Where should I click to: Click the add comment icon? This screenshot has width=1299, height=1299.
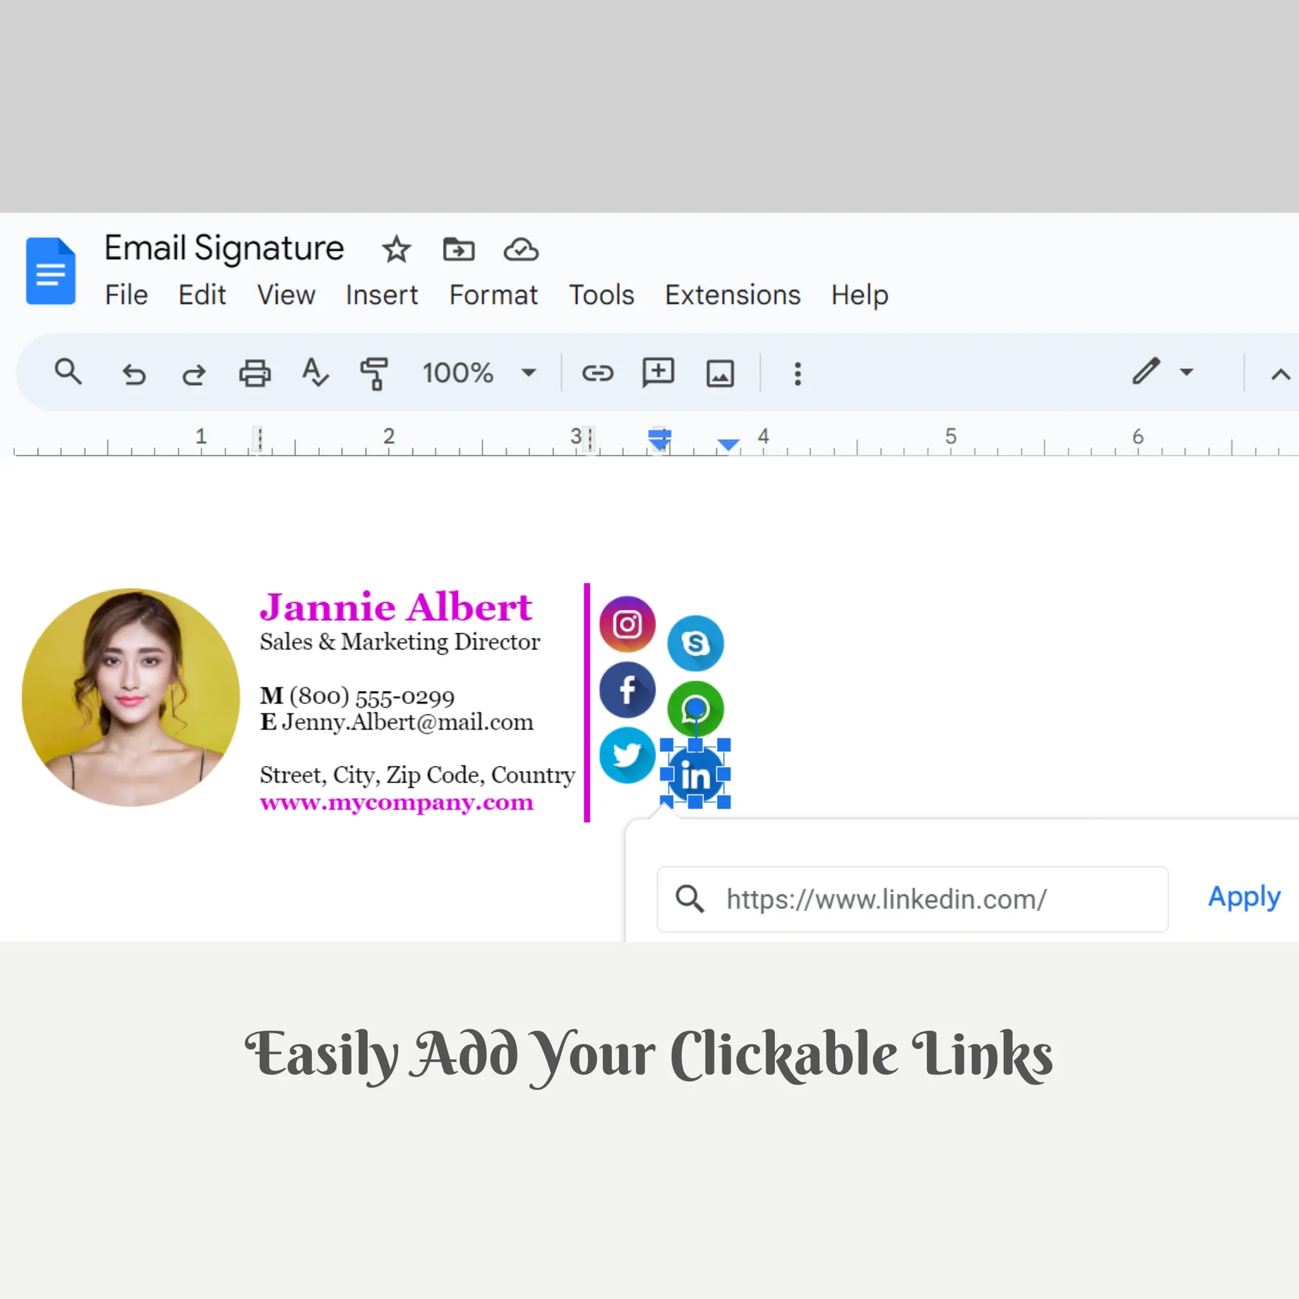click(658, 372)
